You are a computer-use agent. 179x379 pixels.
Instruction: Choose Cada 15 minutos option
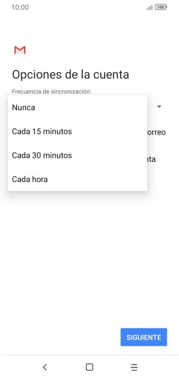[x=78, y=131]
